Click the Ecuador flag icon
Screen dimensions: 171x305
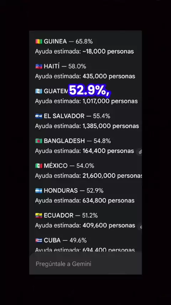(x=38, y=215)
